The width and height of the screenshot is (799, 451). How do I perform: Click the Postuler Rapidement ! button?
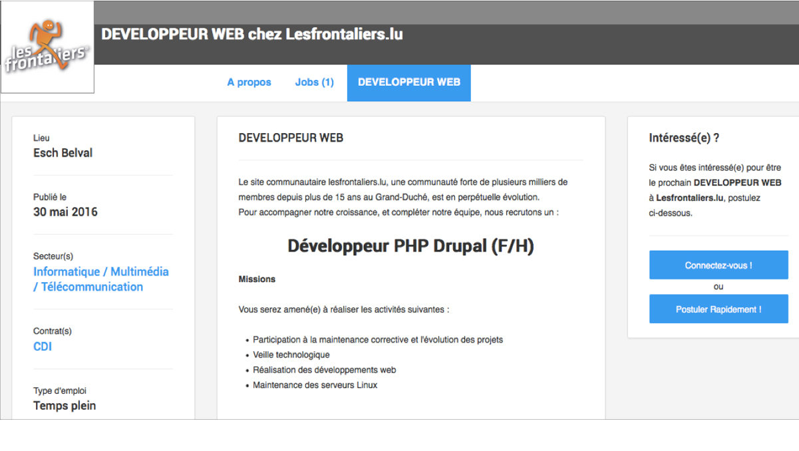tap(719, 309)
